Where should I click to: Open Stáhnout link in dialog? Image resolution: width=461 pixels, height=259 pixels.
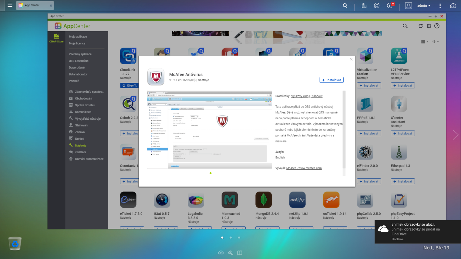click(x=316, y=96)
